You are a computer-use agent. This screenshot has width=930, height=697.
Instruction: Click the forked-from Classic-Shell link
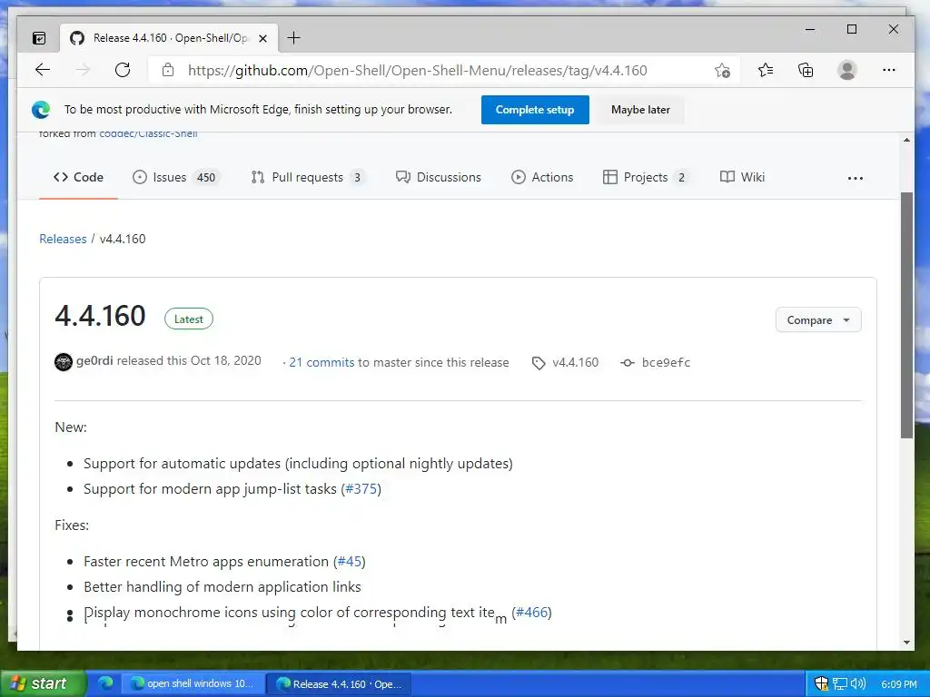tap(148, 134)
